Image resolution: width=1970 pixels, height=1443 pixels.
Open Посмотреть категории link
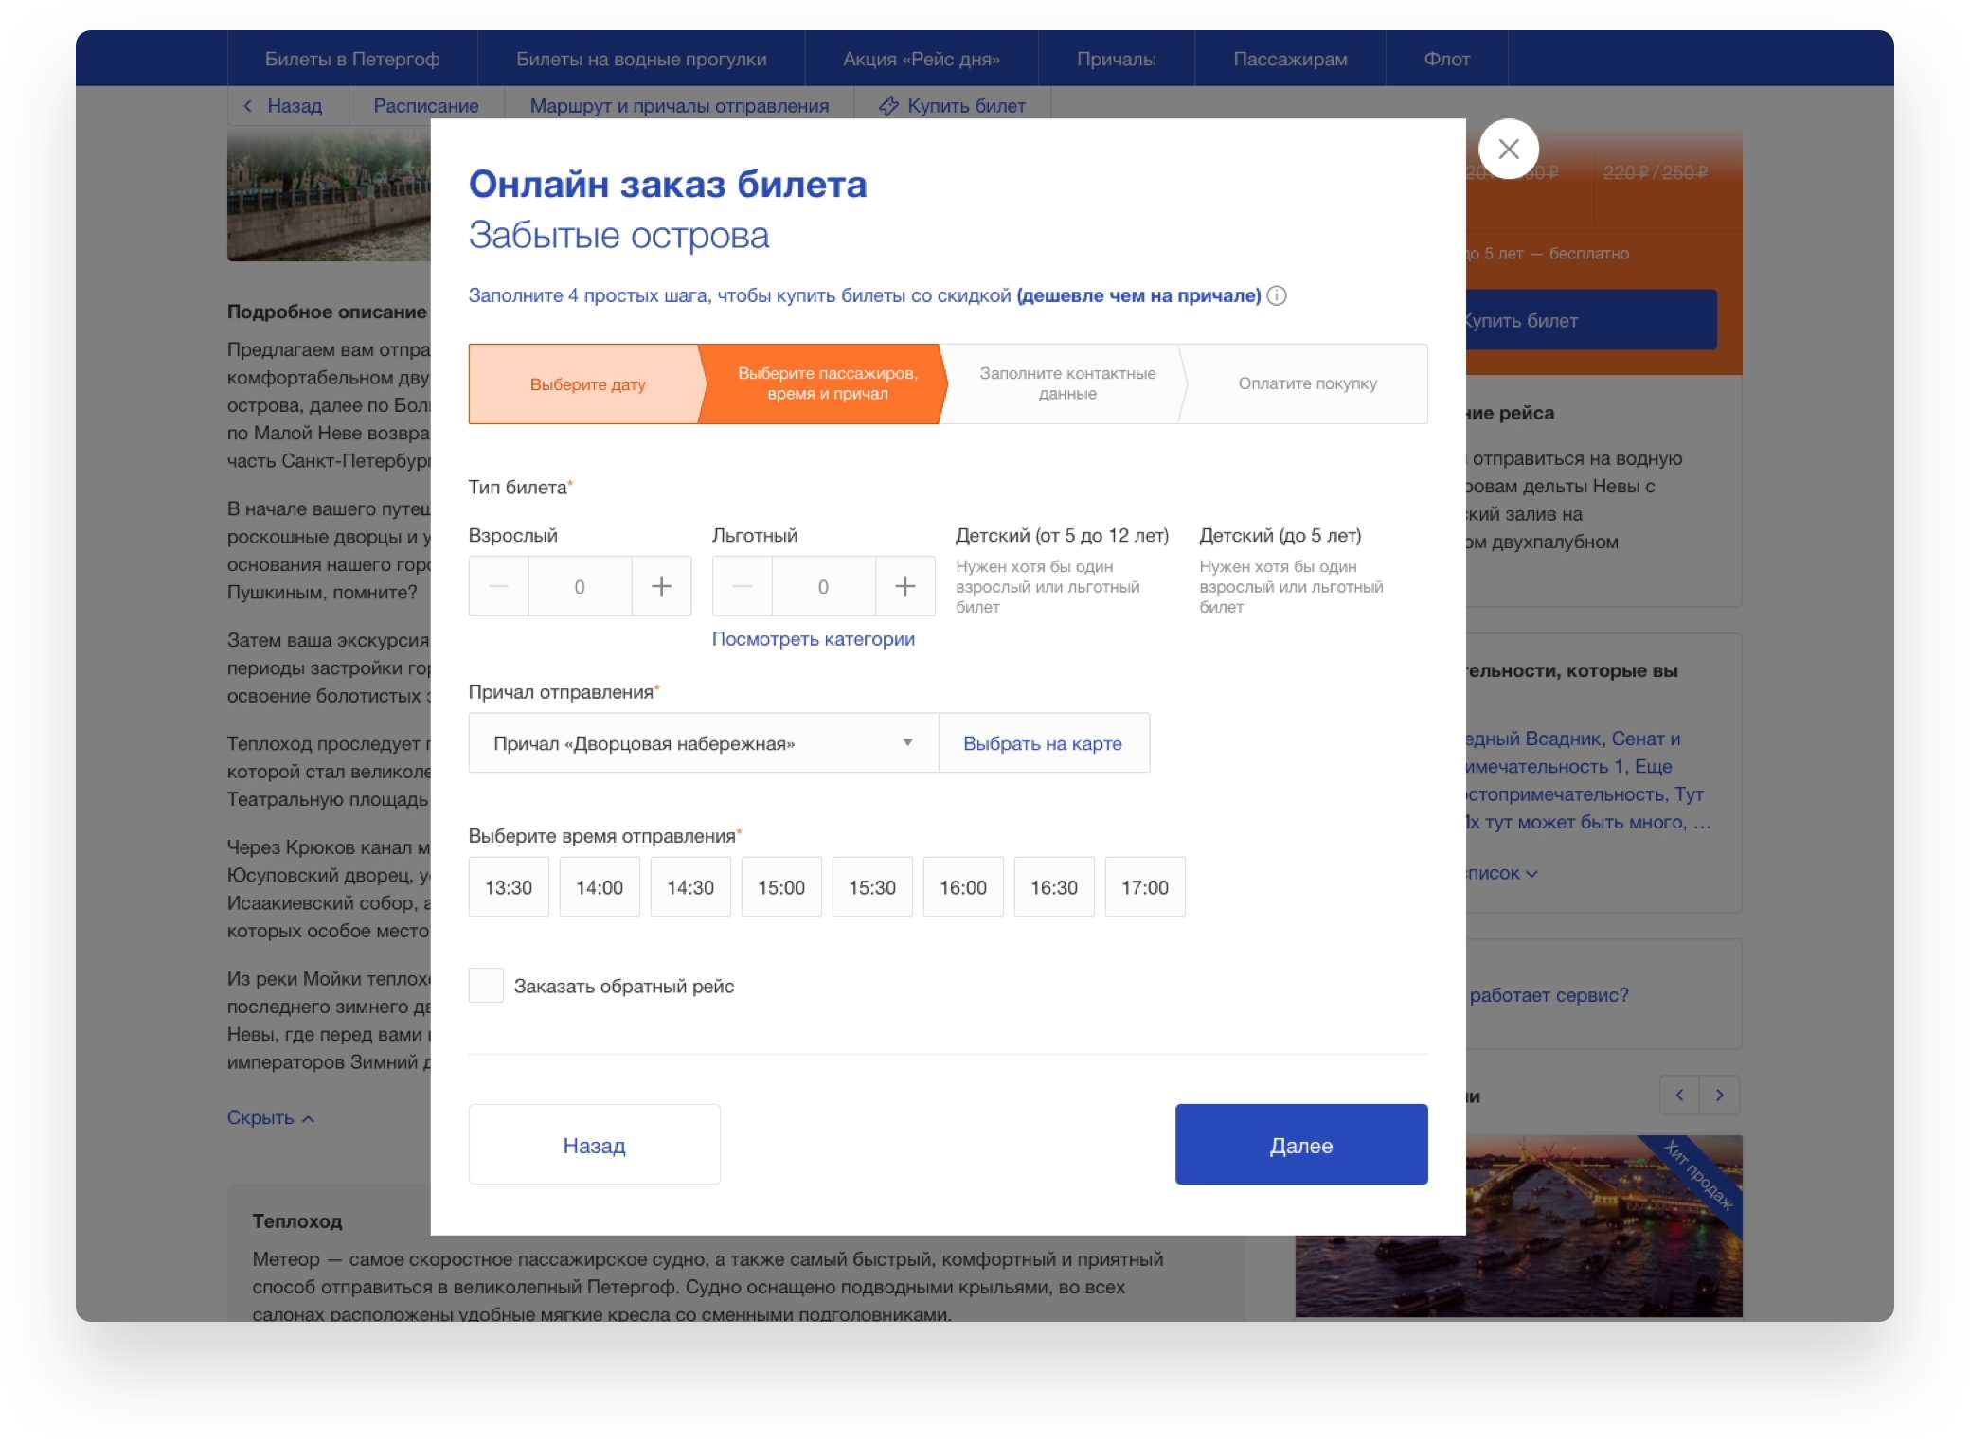click(814, 639)
